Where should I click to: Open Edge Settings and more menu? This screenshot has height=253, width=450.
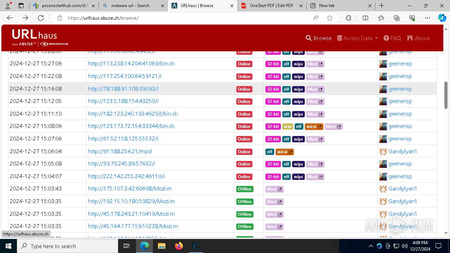coord(427,18)
